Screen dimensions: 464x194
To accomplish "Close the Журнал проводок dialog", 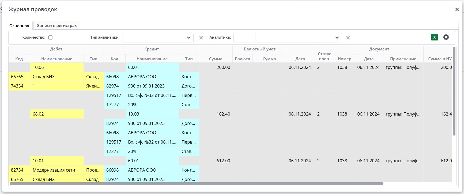I will 457,10.
